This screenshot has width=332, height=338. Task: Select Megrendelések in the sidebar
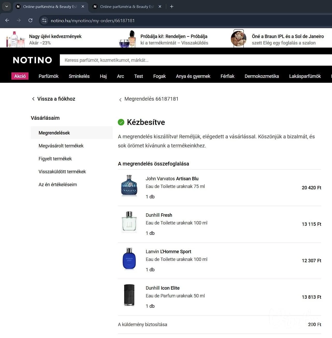pos(72,133)
